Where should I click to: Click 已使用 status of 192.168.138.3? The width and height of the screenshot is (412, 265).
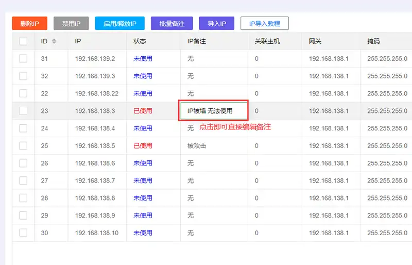143,111
